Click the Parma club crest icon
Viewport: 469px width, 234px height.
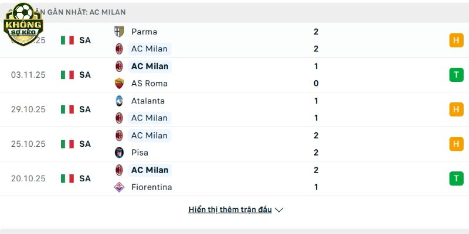click(119, 32)
